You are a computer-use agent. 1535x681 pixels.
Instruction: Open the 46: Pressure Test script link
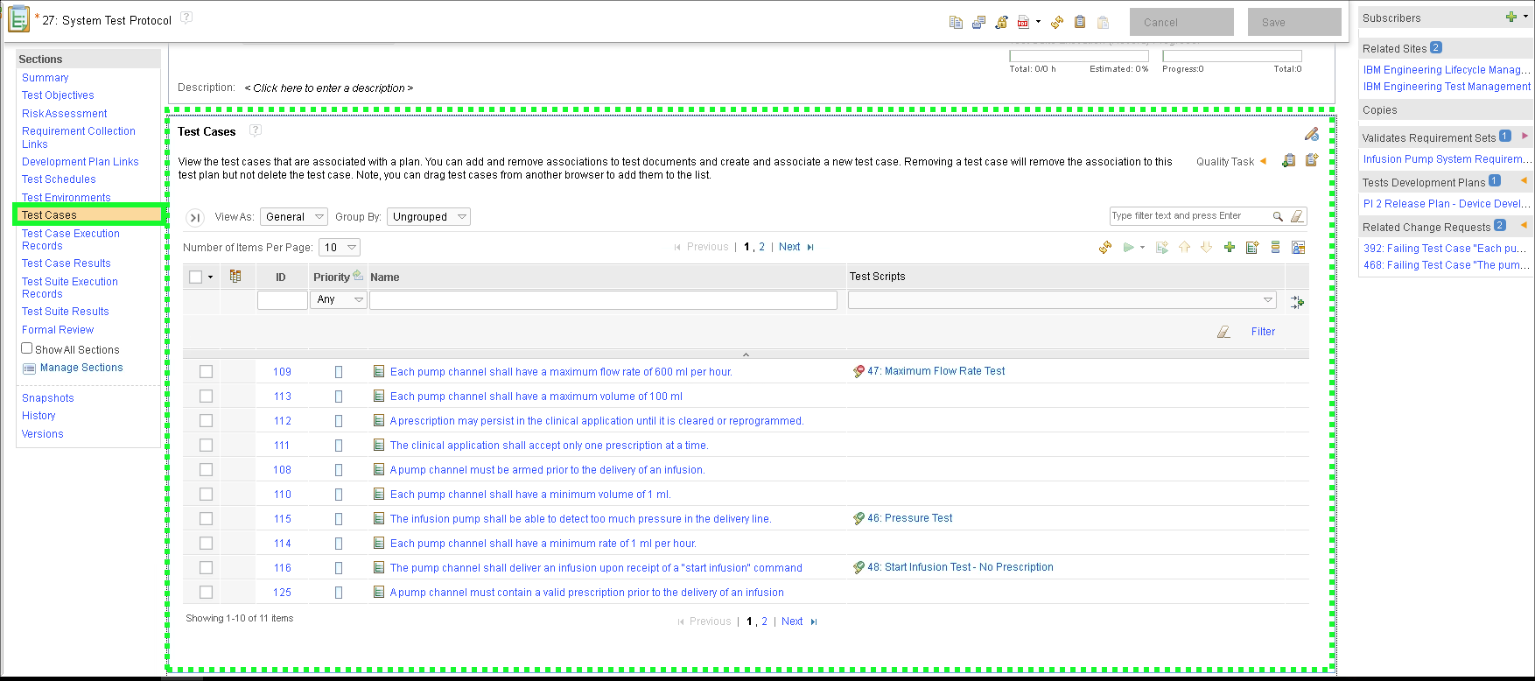pos(909,518)
